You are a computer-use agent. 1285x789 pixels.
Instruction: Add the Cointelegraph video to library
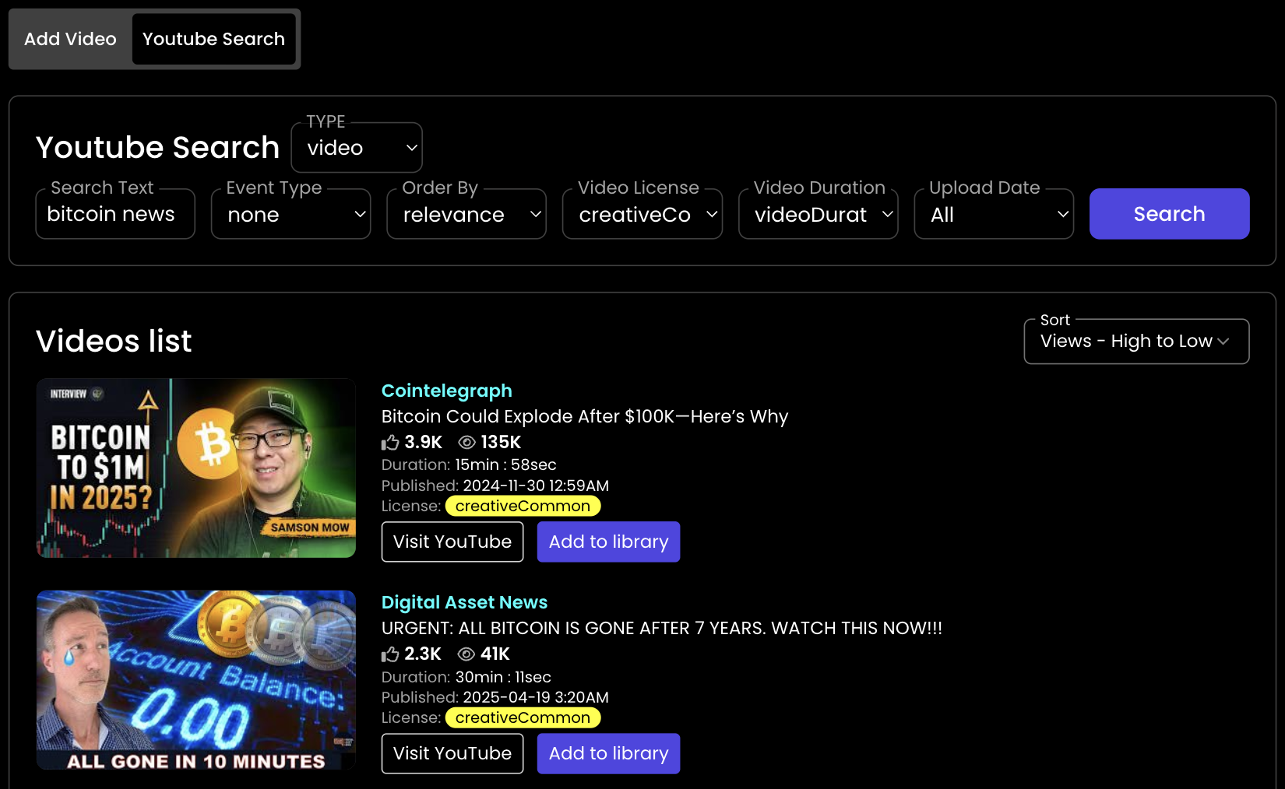609,542
